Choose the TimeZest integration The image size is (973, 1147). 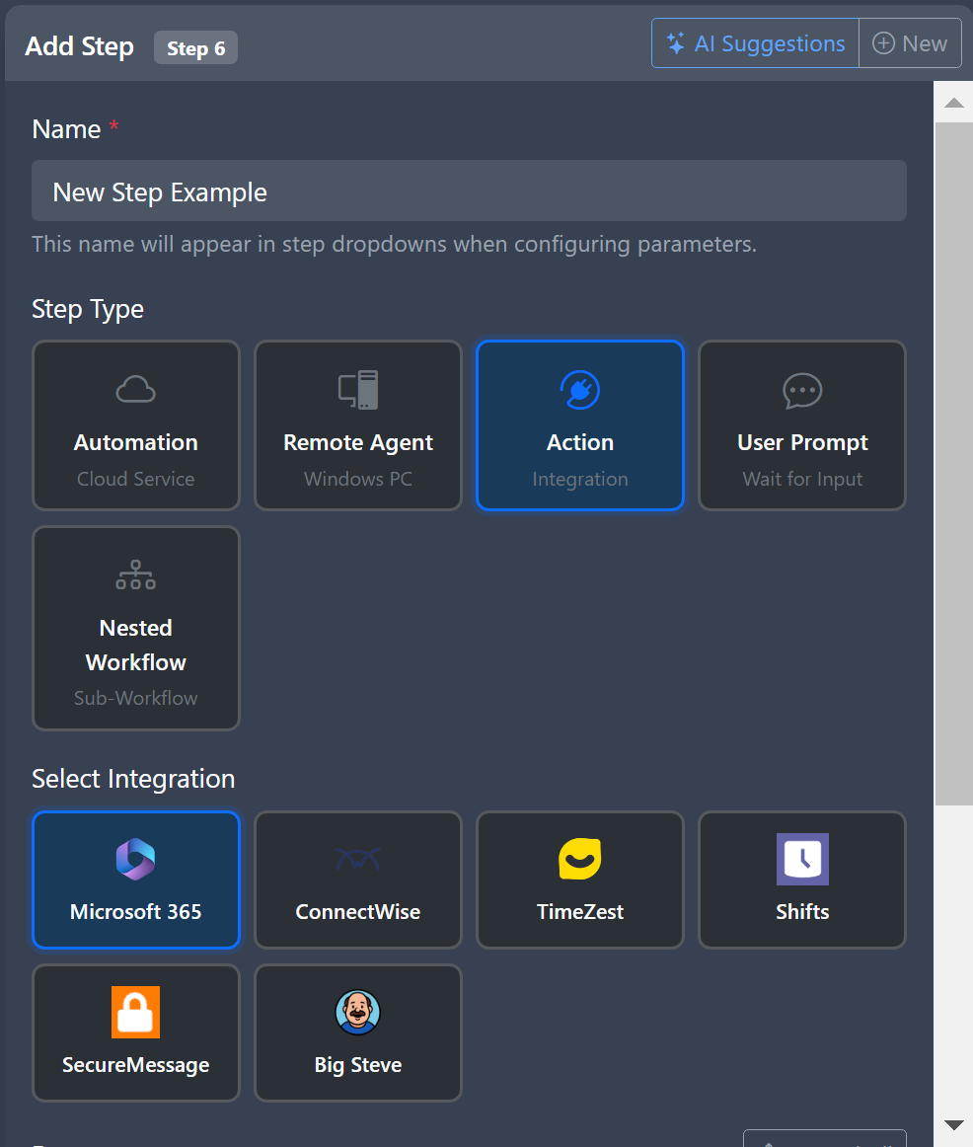pyautogui.click(x=579, y=879)
